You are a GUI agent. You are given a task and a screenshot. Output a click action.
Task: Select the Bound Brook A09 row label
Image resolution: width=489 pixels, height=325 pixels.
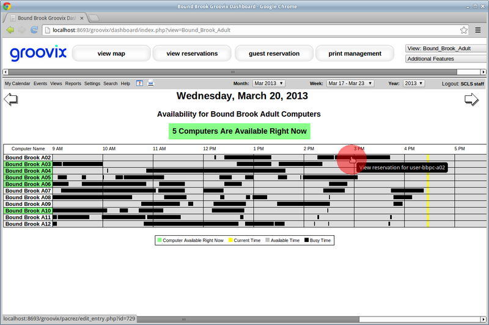[28, 204]
